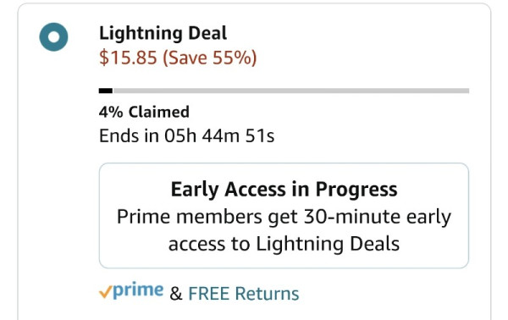The width and height of the screenshot is (508, 320).
Task: Click the Save 55% discount text
Action: 209,58
